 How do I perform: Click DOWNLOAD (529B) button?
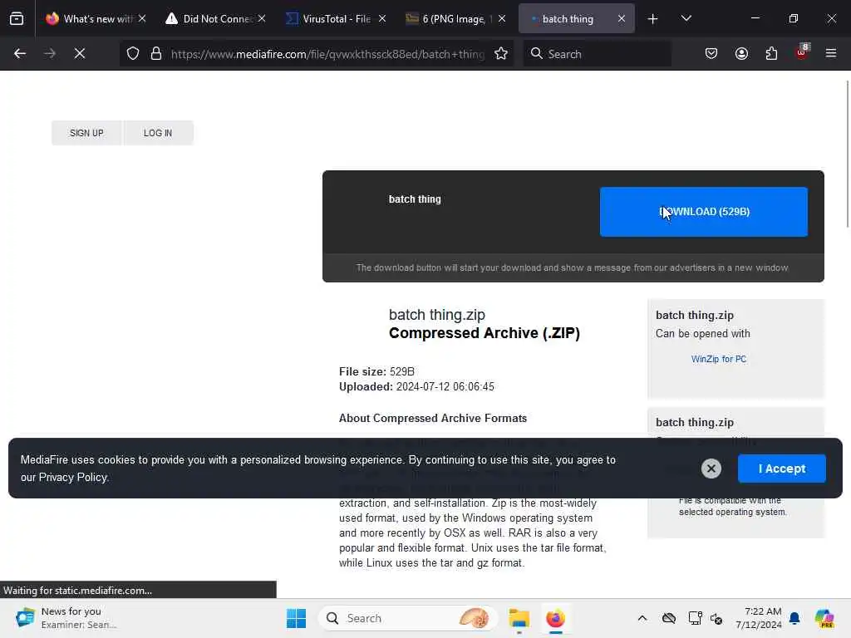(x=703, y=212)
